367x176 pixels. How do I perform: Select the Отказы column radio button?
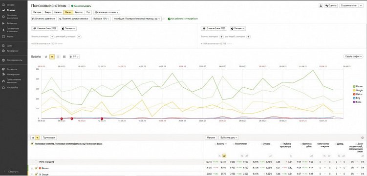(261, 144)
